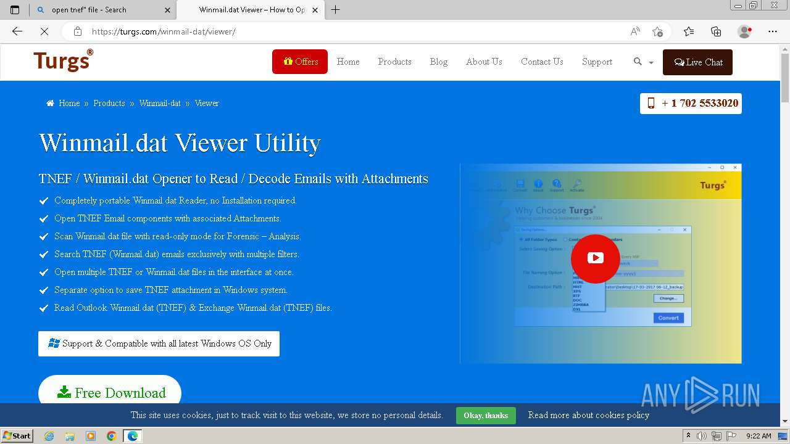Click the search magnifier on site nav
The height and width of the screenshot is (444, 790).
[x=638, y=62]
